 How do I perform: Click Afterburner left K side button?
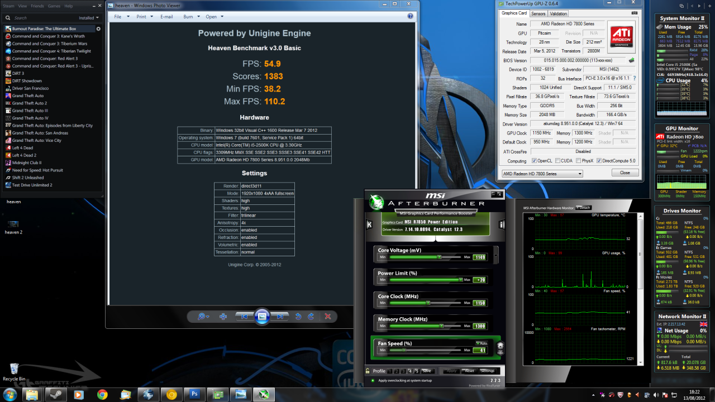pyautogui.click(x=369, y=224)
